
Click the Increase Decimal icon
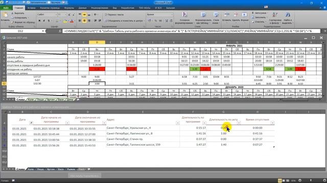point(167,21)
